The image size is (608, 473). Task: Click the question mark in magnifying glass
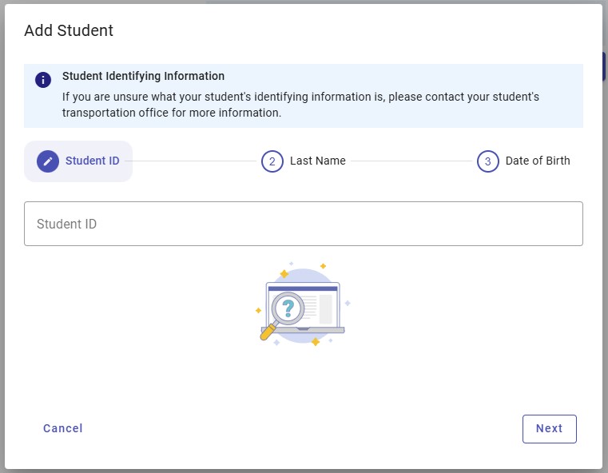pyautogui.click(x=288, y=308)
